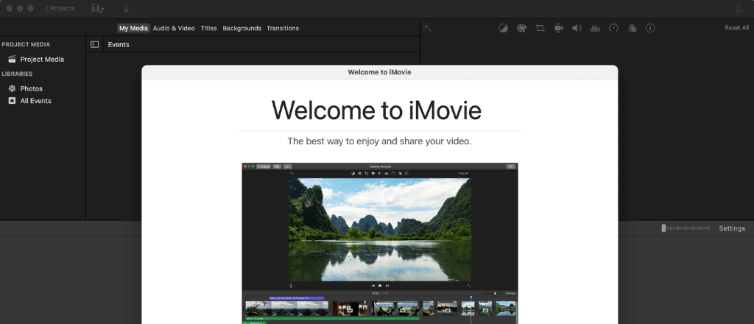The width and height of the screenshot is (754, 324).
Task: Click the PROJECT MEDIA section header
Action: pos(26,45)
